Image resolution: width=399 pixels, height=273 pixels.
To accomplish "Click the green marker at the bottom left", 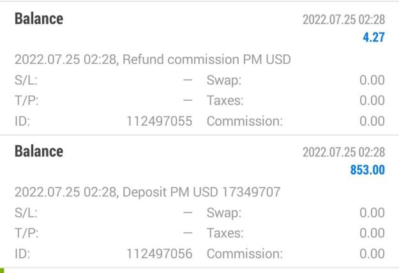I will click(2, 270).
